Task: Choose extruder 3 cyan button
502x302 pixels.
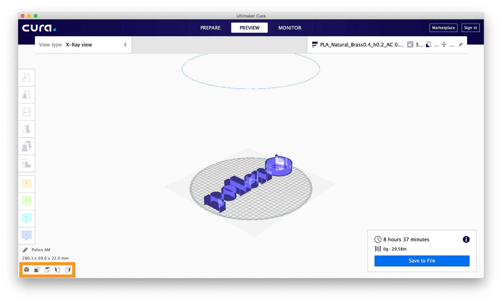Action: point(27,219)
